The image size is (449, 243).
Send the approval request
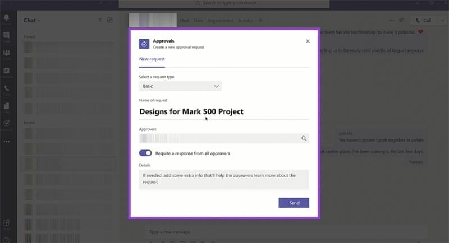[x=294, y=203]
